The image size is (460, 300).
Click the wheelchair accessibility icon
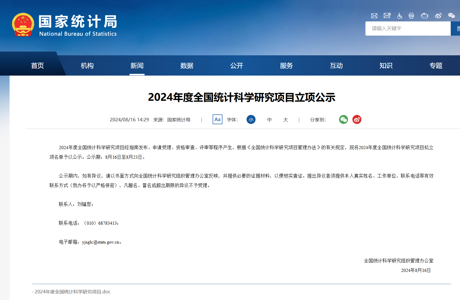[400, 16]
